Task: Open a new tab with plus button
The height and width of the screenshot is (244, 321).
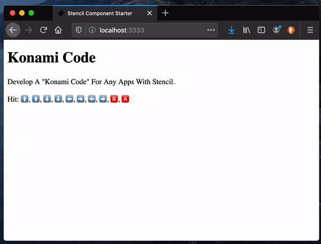Action: pos(165,13)
